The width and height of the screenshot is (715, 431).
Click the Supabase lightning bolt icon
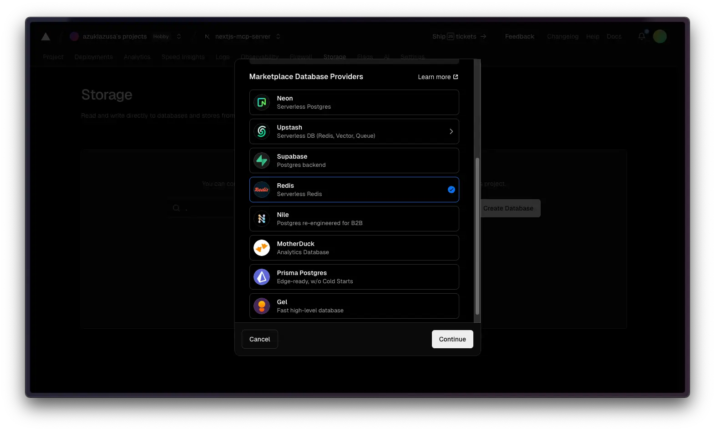[262, 160]
